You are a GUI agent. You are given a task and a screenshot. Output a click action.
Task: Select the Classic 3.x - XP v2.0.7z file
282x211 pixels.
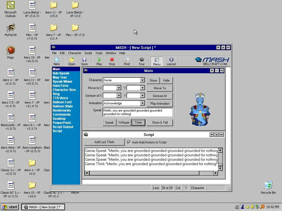pyautogui.click(x=11, y=167)
